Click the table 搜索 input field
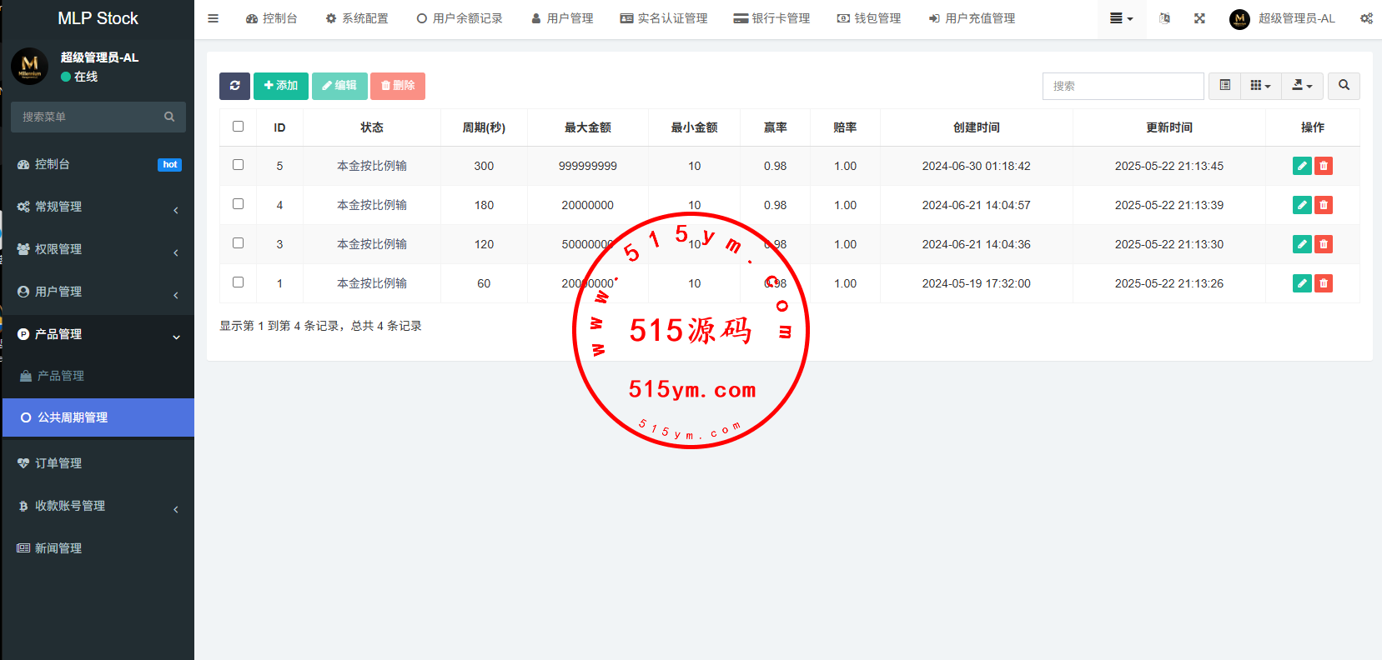This screenshot has width=1382, height=660. click(x=1123, y=86)
